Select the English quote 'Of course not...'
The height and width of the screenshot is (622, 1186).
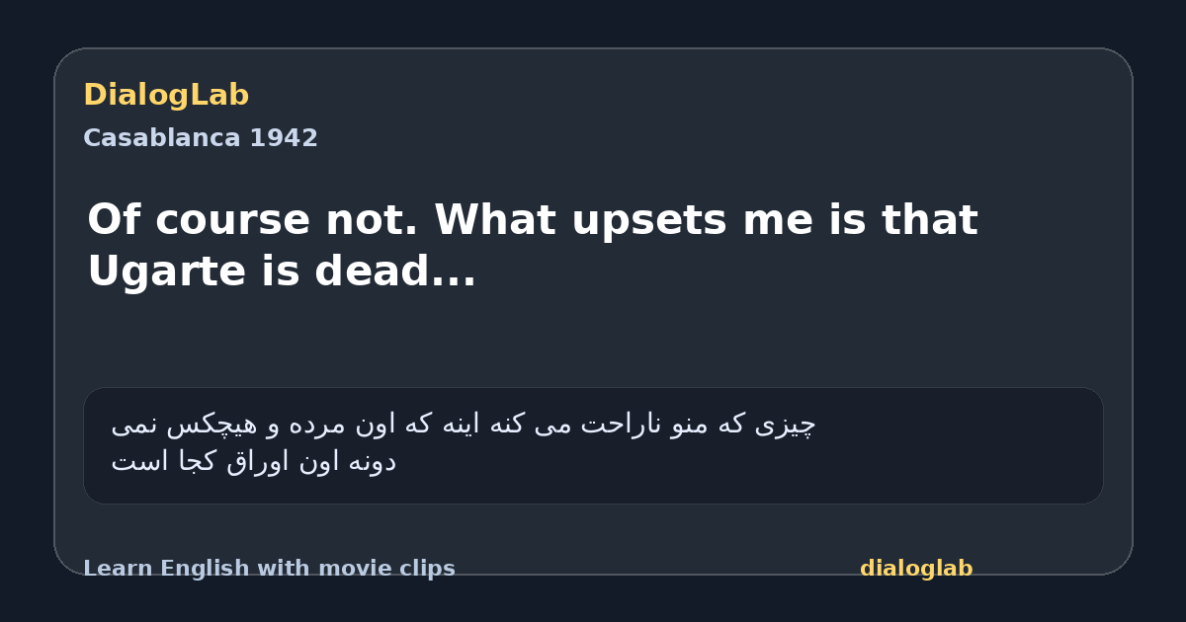point(533,246)
